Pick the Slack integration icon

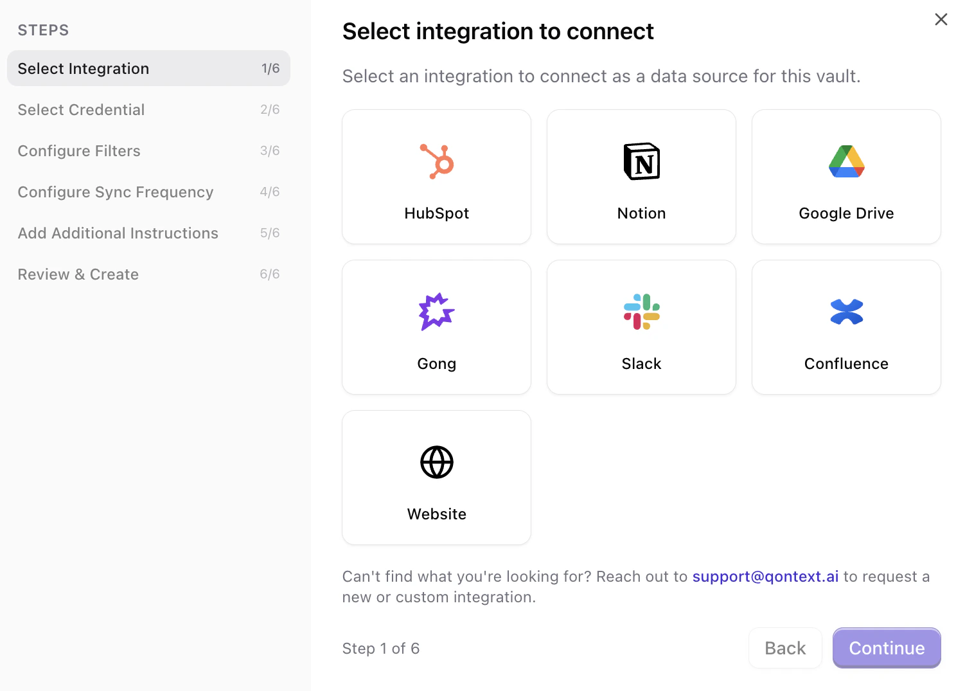point(641,312)
